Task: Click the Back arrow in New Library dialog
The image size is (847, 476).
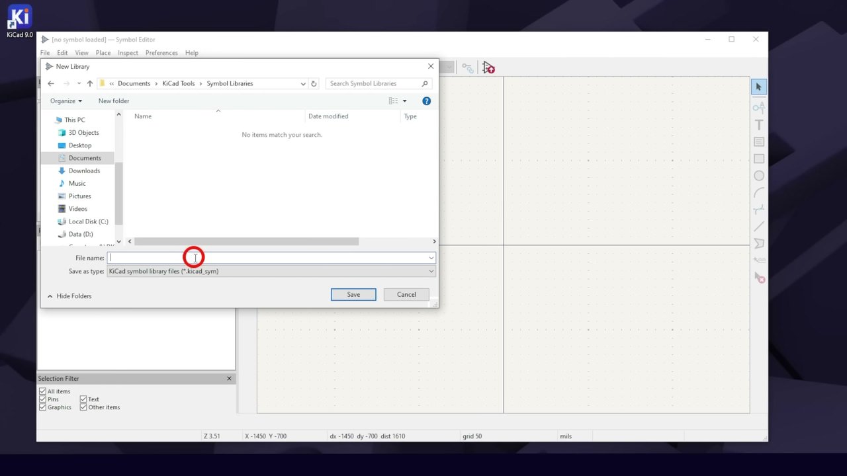Action: (51, 83)
